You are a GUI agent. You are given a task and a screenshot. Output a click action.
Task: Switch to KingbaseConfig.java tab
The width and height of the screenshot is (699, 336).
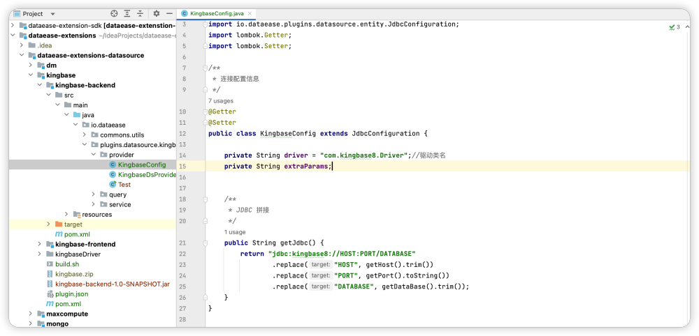(x=216, y=14)
